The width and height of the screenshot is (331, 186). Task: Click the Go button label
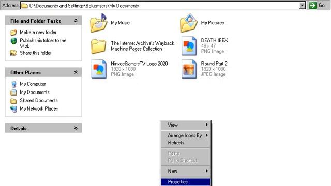[x=322, y=6]
